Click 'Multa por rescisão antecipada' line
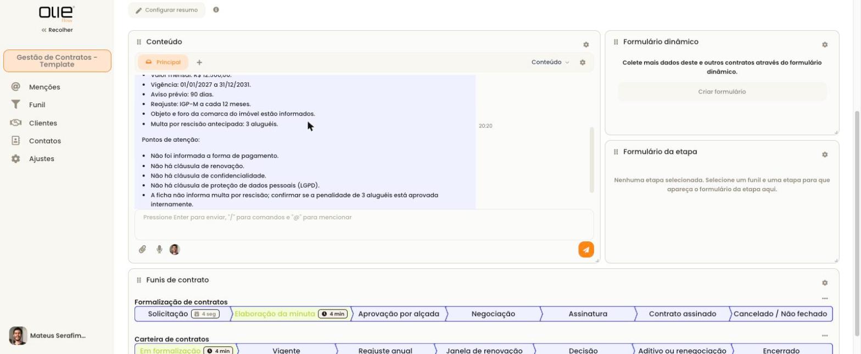This screenshot has width=861, height=354. coord(214,124)
